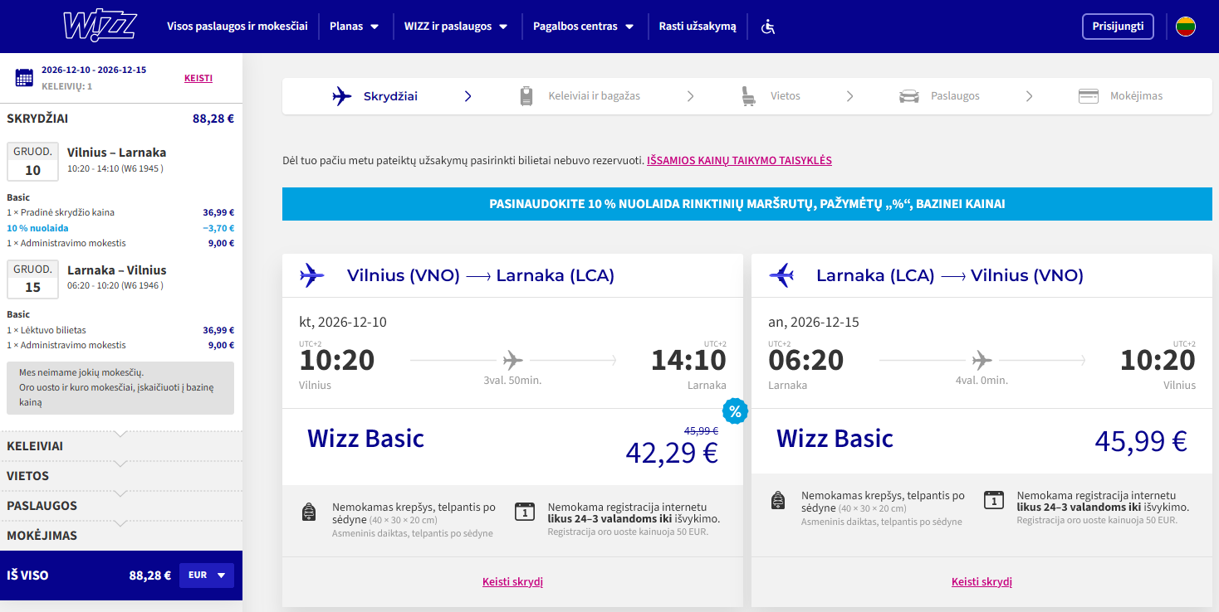Click the 3val. 50min. duration label

tap(513, 381)
